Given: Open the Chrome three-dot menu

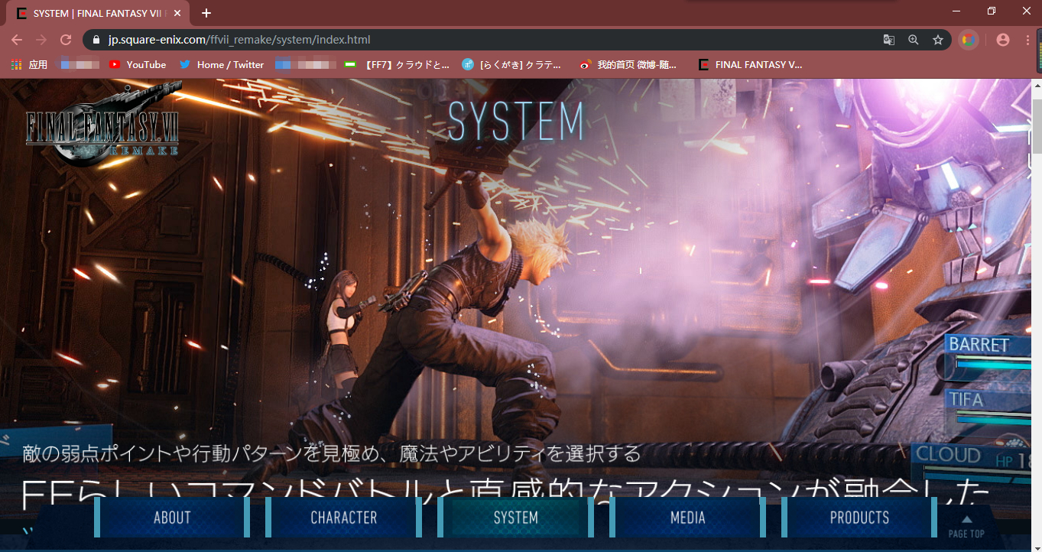Looking at the screenshot, I should (x=1027, y=40).
